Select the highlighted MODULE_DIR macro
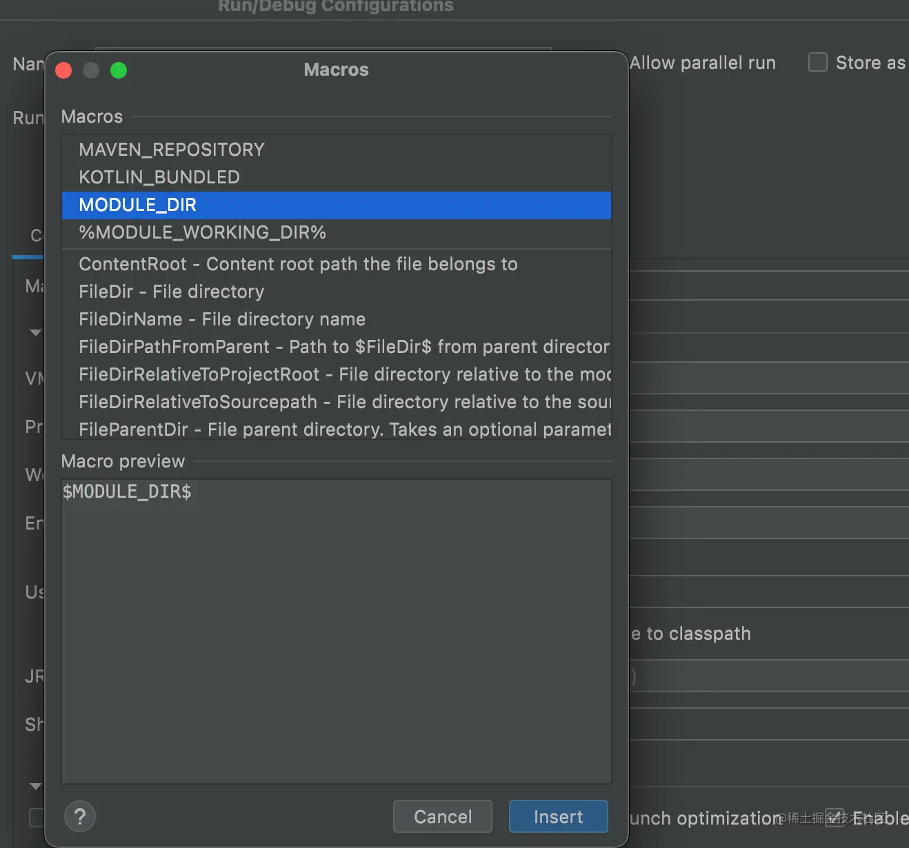The height and width of the screenshot is (848, 909). point(138,205)
